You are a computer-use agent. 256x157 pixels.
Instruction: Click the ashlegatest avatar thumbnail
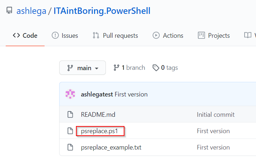(70, 94)
